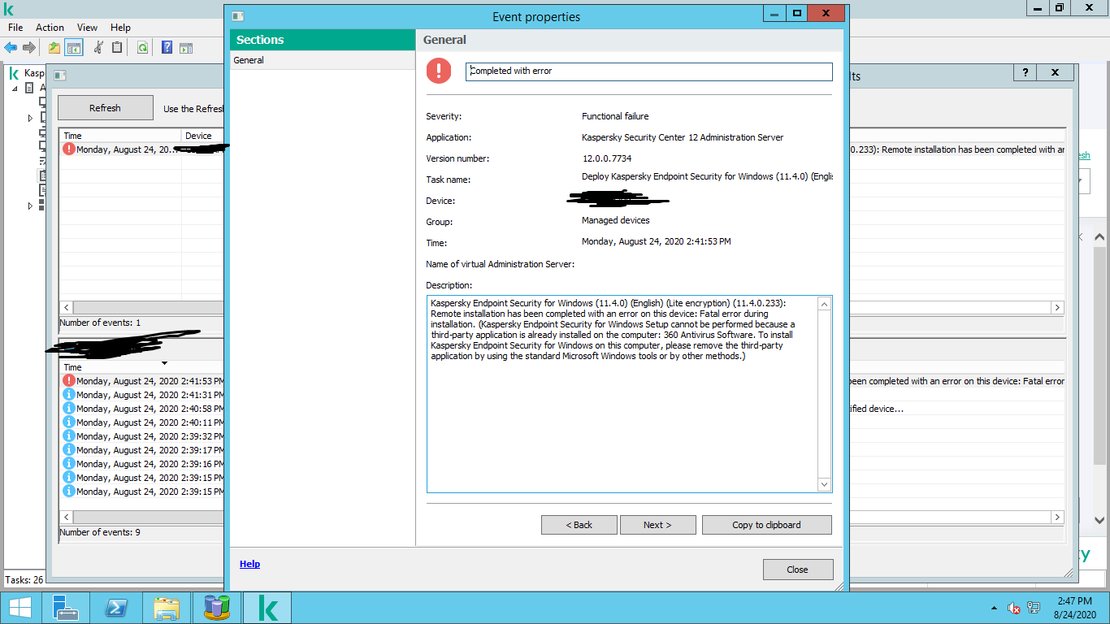1110x624 pixels.
Task: Select the General section in Event properties
Action: tap(323, 60)
